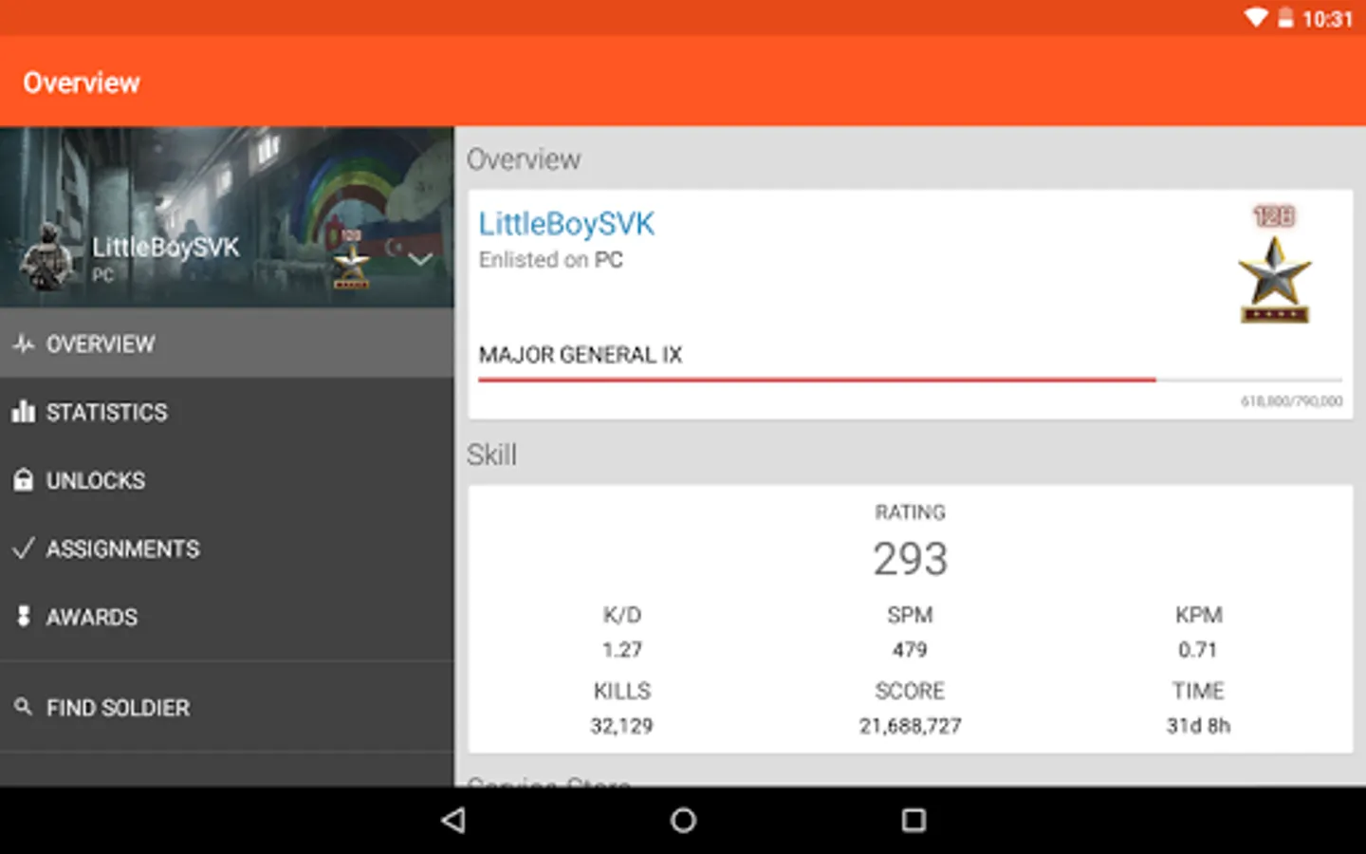Viewport: 1366px width, 854px height.
Task: Tap the soldier avatar in sidebar header
Action: pyautogui.click(x=46, y=258)
